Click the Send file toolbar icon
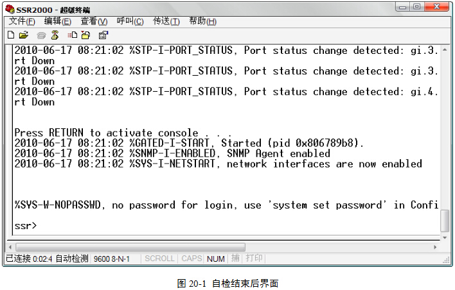455x290 pixels. tap(72, 35)
